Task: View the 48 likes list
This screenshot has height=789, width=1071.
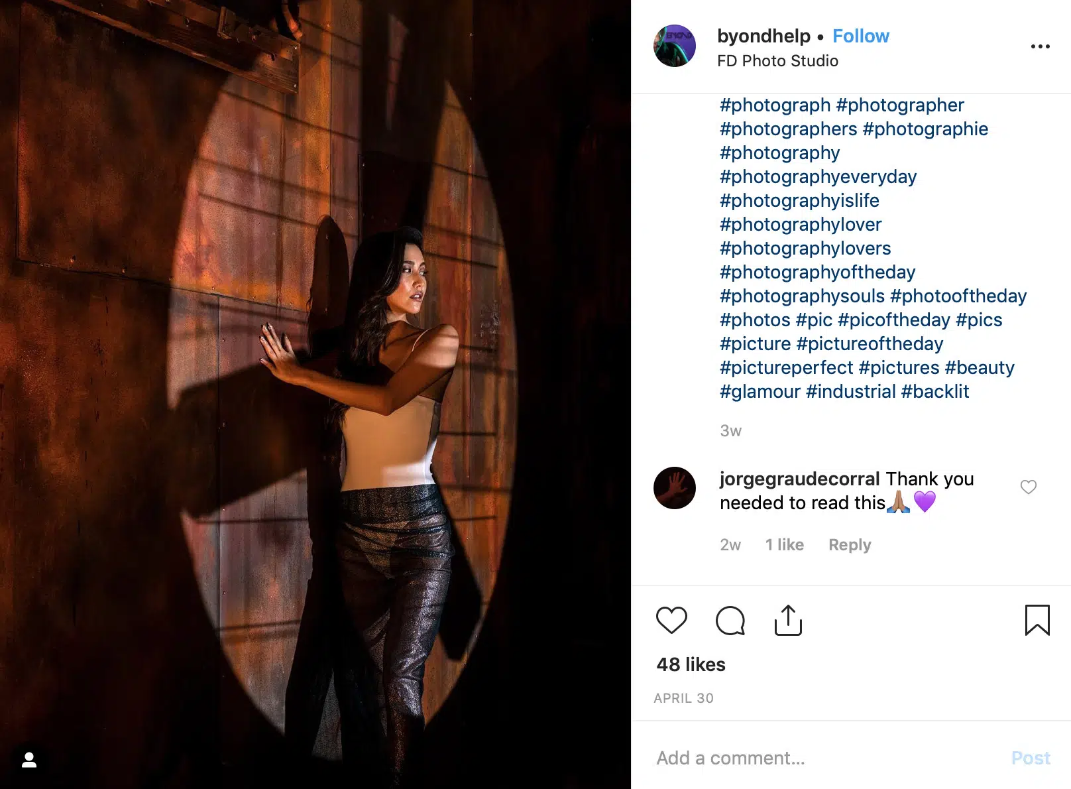Action: (691, 664)
